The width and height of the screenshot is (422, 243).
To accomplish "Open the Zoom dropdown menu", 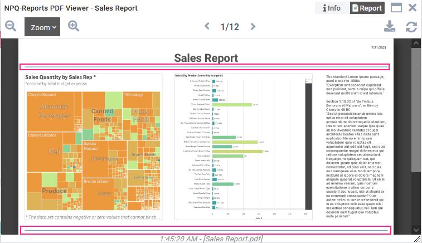I will coord(42,27).
